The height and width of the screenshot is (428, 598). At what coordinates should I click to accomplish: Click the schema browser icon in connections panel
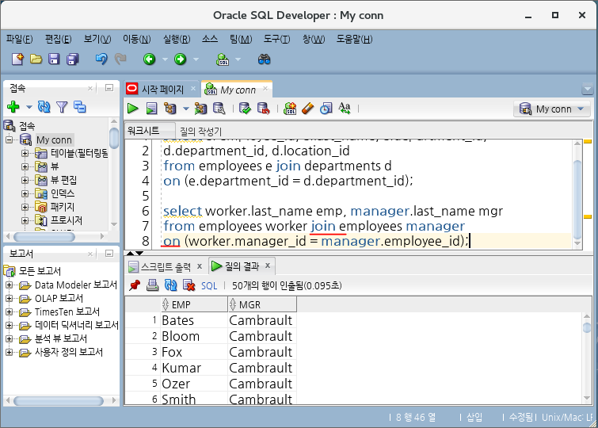(x=80, y=107)
